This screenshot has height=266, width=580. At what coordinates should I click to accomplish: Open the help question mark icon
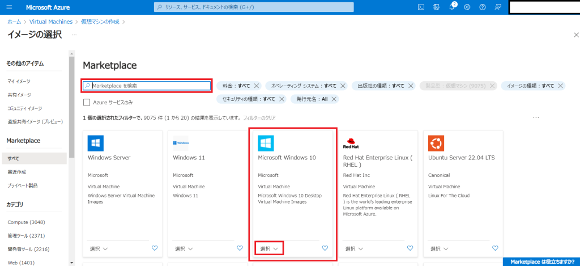coord(483,7)
